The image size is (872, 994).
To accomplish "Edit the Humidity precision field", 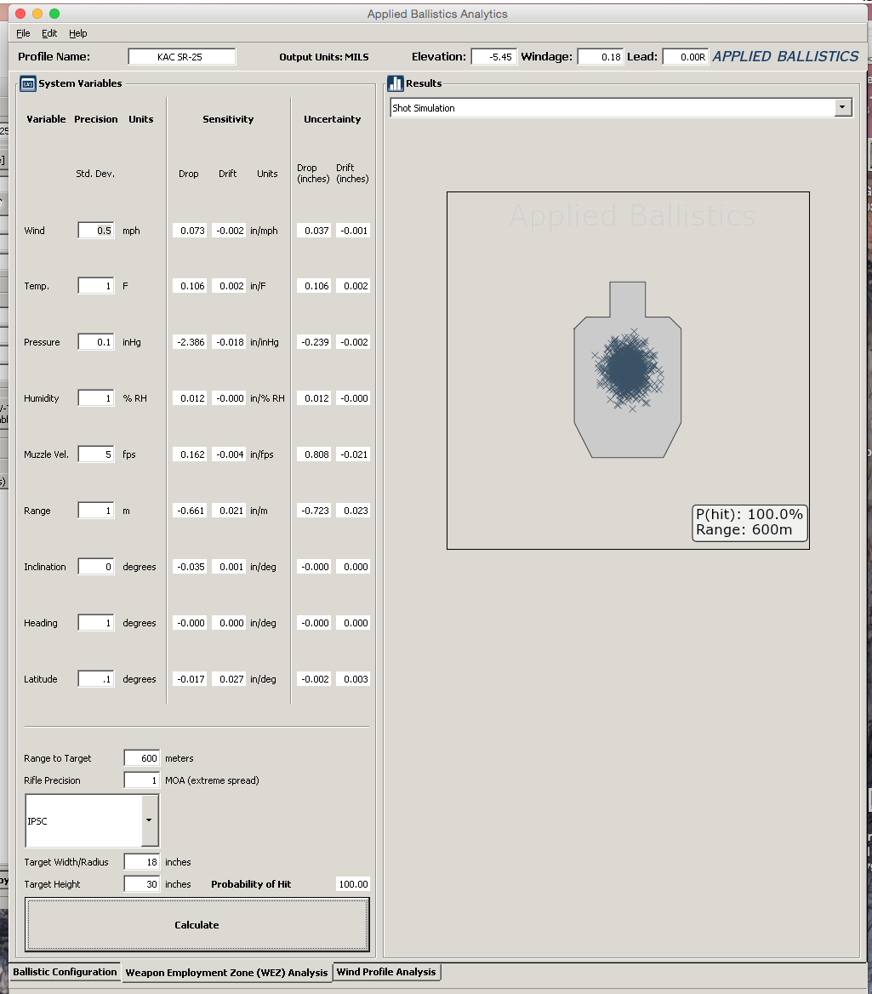I will pyautogui.click(x=96, y=398).
